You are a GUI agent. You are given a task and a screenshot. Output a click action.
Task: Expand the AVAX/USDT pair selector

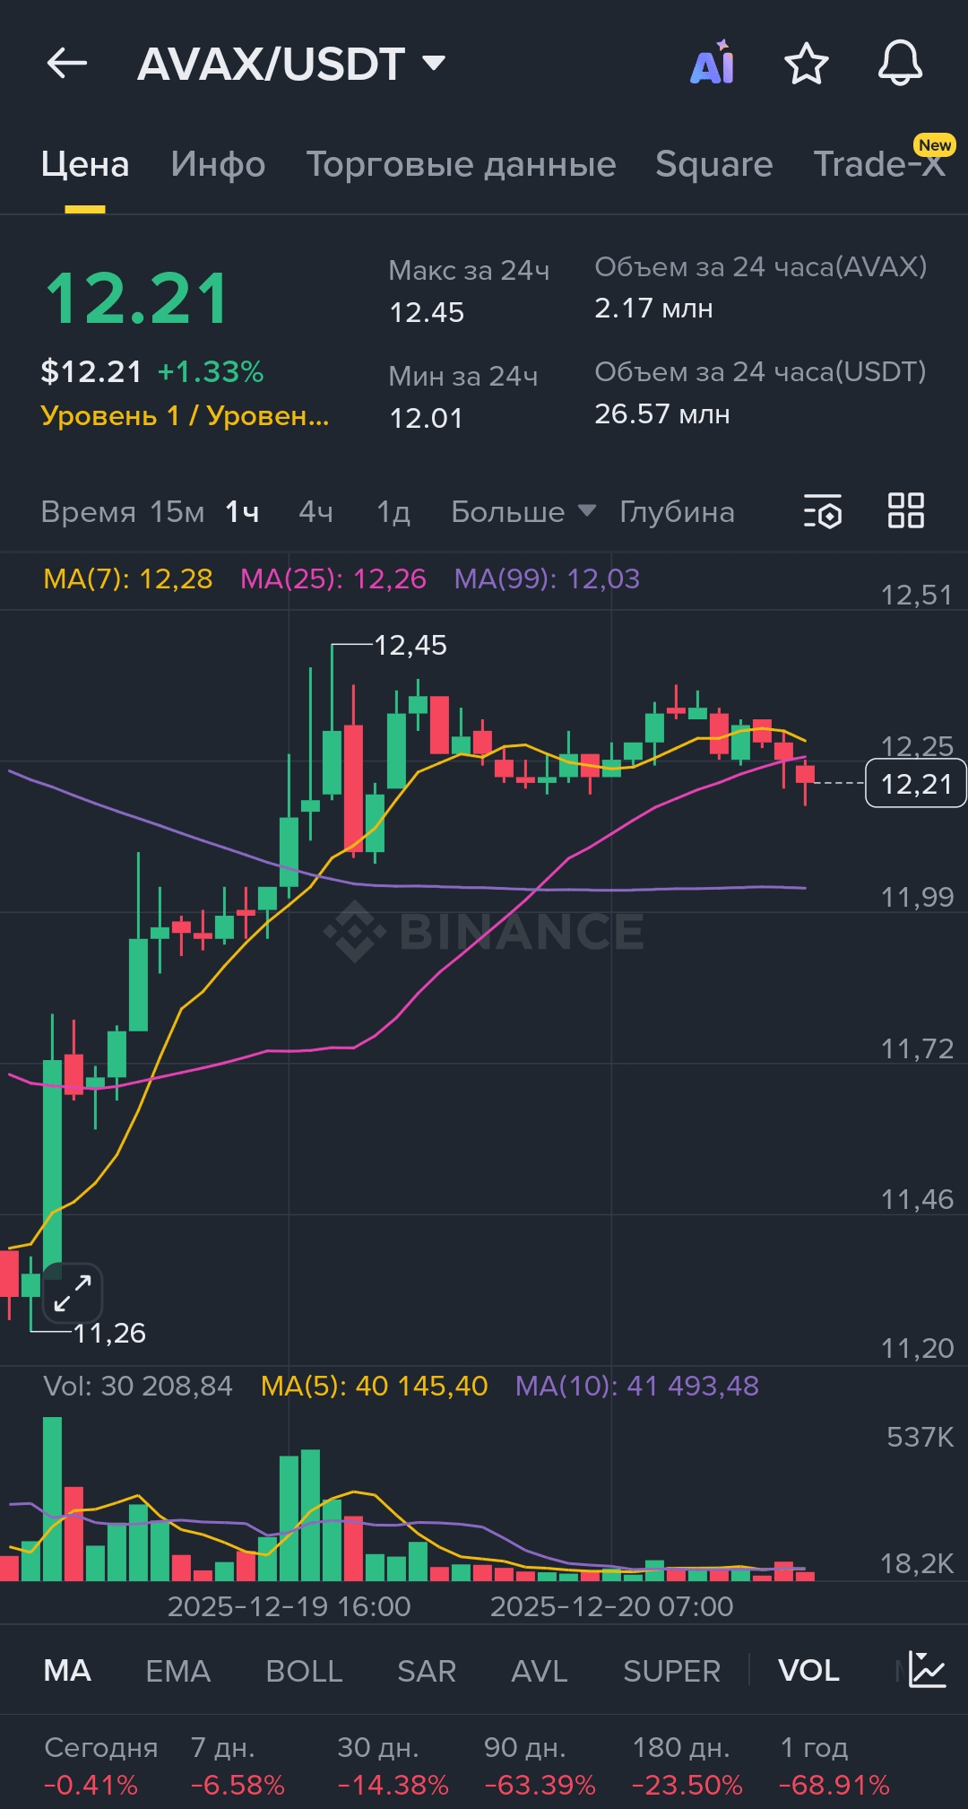(291, 64)
